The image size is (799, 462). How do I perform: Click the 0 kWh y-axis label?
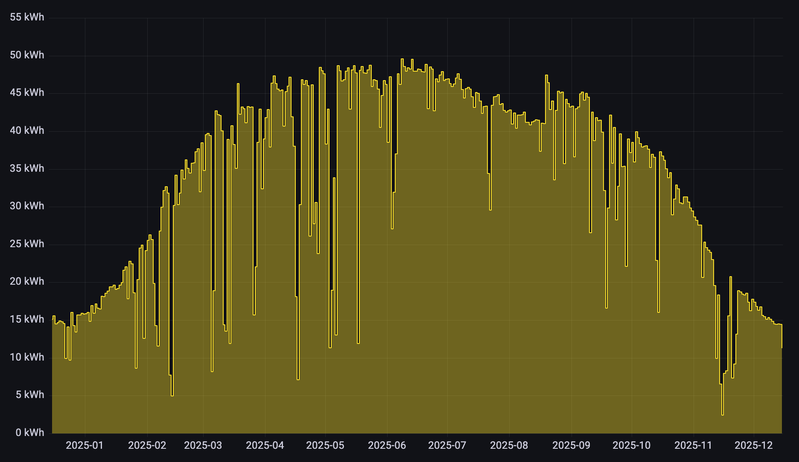[30, 433]
